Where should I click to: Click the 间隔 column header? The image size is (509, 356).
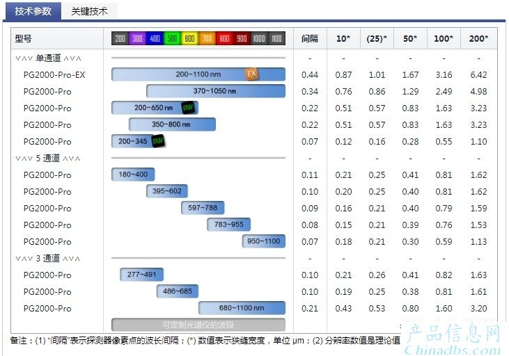click(310, 38)
